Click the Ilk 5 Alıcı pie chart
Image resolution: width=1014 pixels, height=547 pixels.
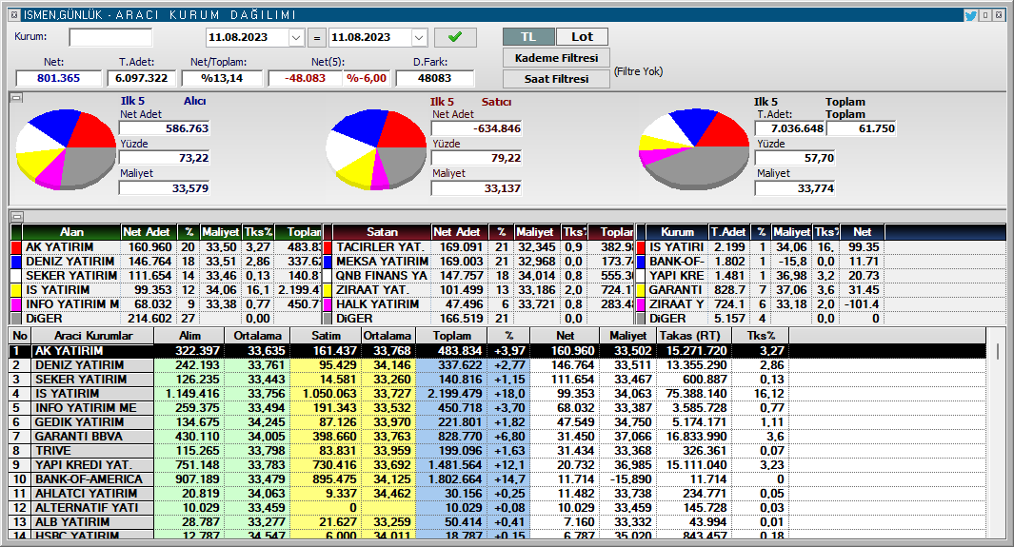click(66, 149)
